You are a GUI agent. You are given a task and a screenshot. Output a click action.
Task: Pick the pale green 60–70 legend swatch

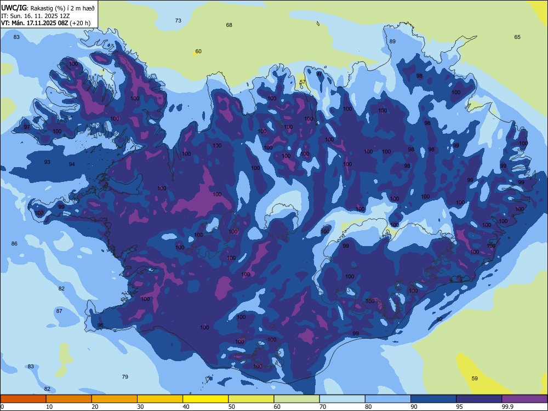296,399
